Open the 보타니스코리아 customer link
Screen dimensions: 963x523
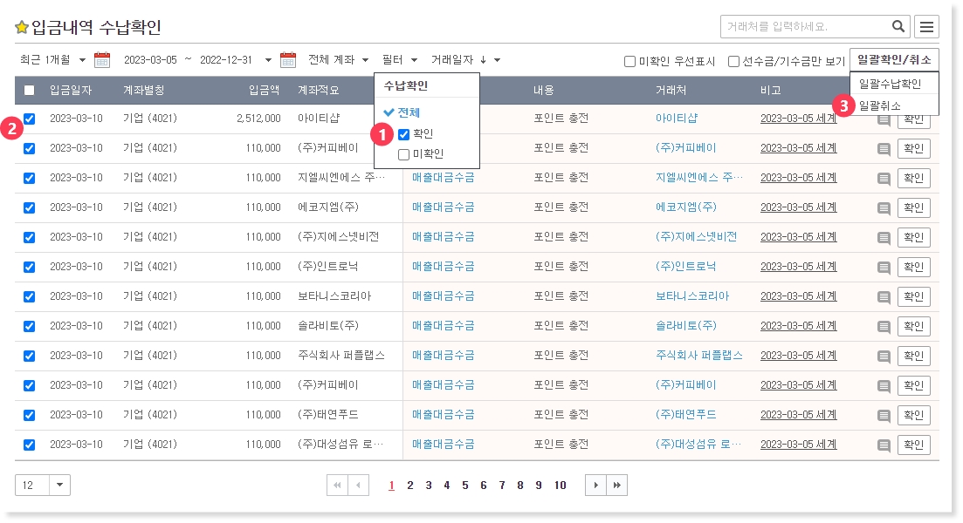coord(691,296)
